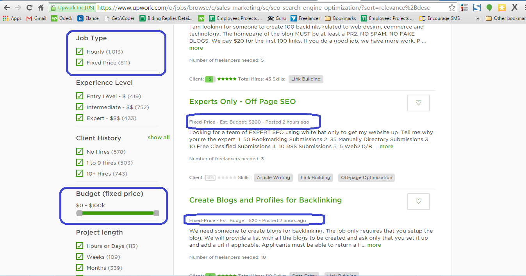Toggle Entry Level - $ checkbox
Screen dimensions: 526x276
tap(80, 96)
